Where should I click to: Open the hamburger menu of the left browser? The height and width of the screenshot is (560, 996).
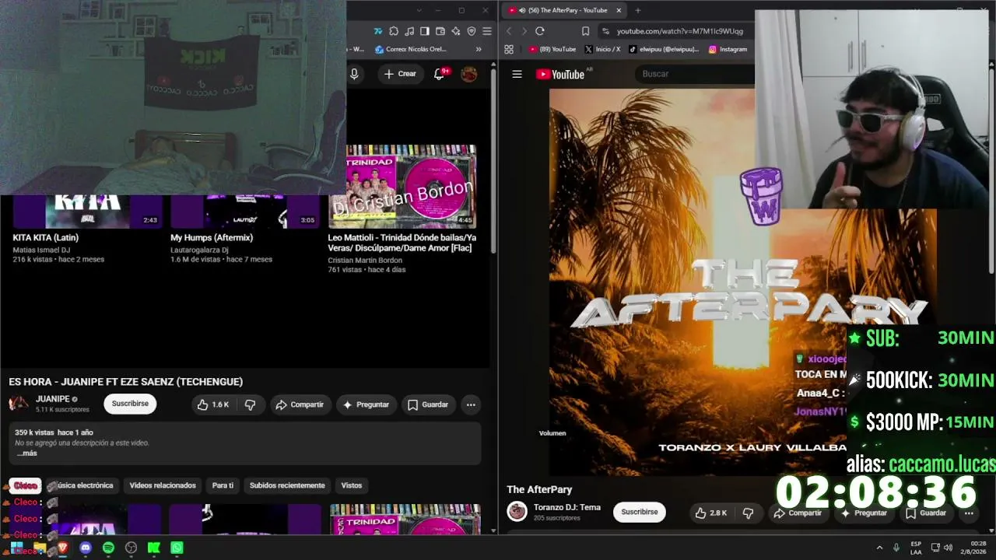[487, 31]
